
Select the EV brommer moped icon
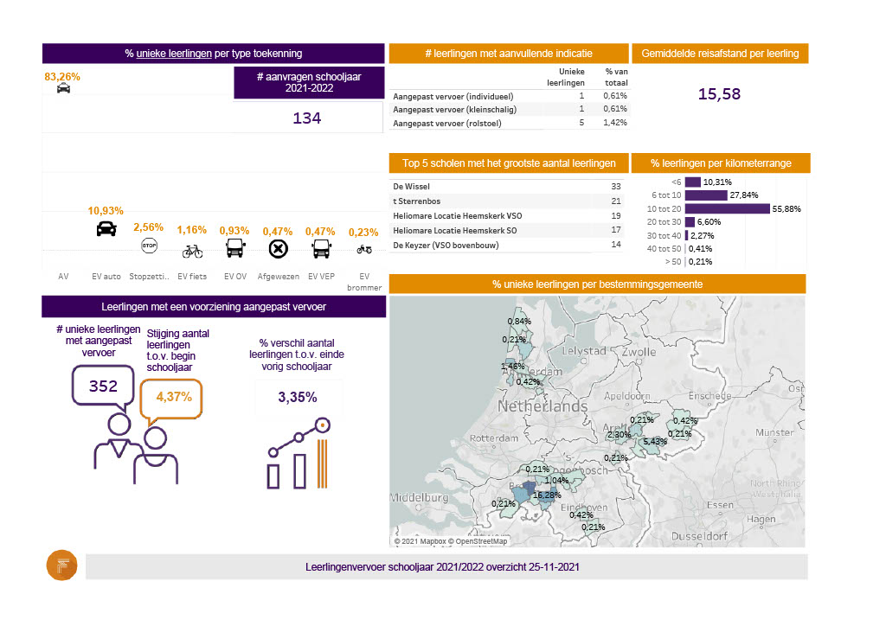(x=364, y=249)
